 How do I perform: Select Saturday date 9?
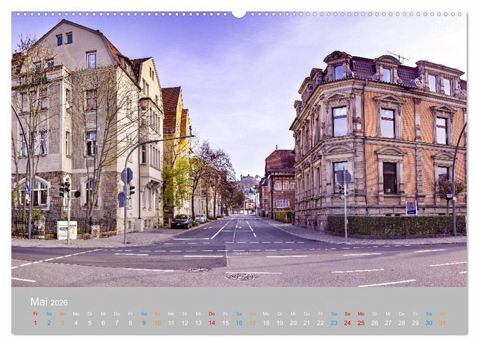(x=144, y=323)
